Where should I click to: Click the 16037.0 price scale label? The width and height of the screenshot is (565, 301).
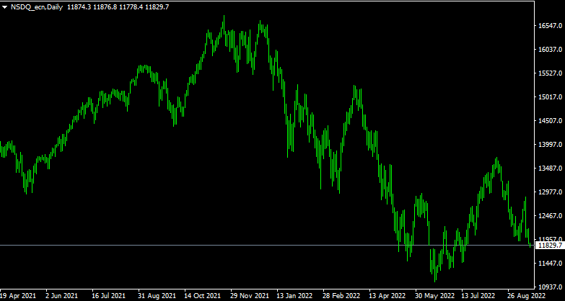click(x=550, y=49)
